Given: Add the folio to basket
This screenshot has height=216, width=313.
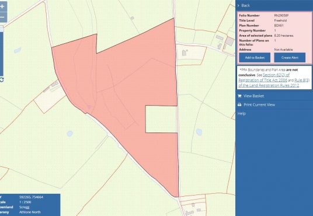Looking at the screenshot, I should 255,57.
